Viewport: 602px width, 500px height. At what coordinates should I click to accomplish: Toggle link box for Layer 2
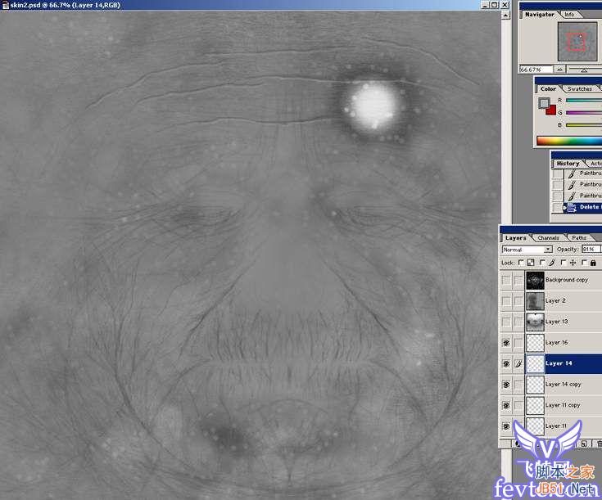coord(518,301)
